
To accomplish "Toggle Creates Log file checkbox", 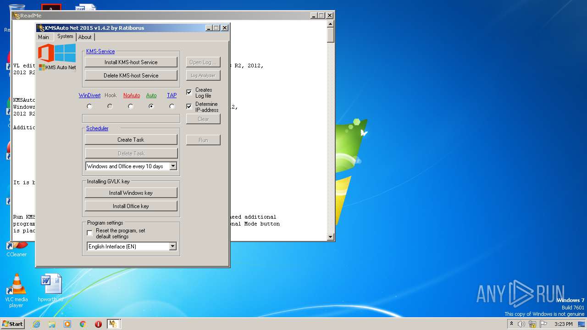I will (x=189, y=92).
